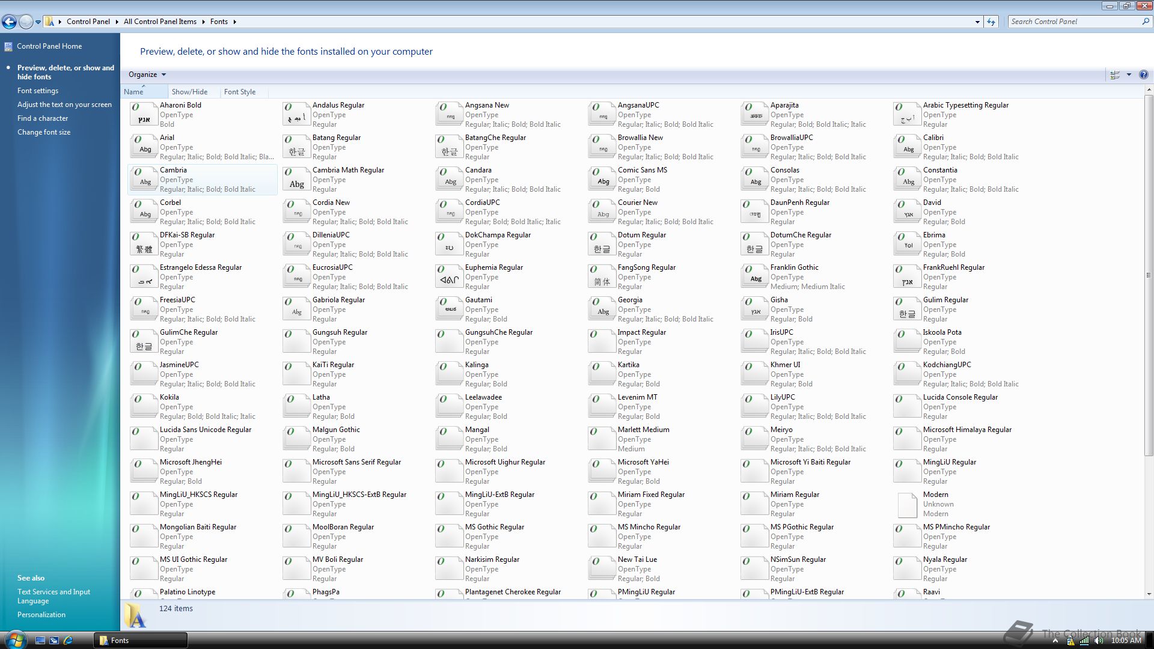The width and height of the screenshot is (1154, 649).
Task: Select the Consolas font icon
Action: pos(754,179)
